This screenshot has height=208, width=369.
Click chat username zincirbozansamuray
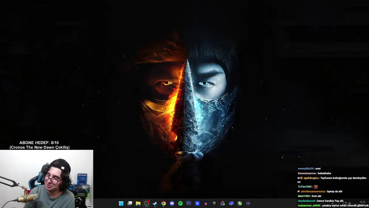point(313,191)
